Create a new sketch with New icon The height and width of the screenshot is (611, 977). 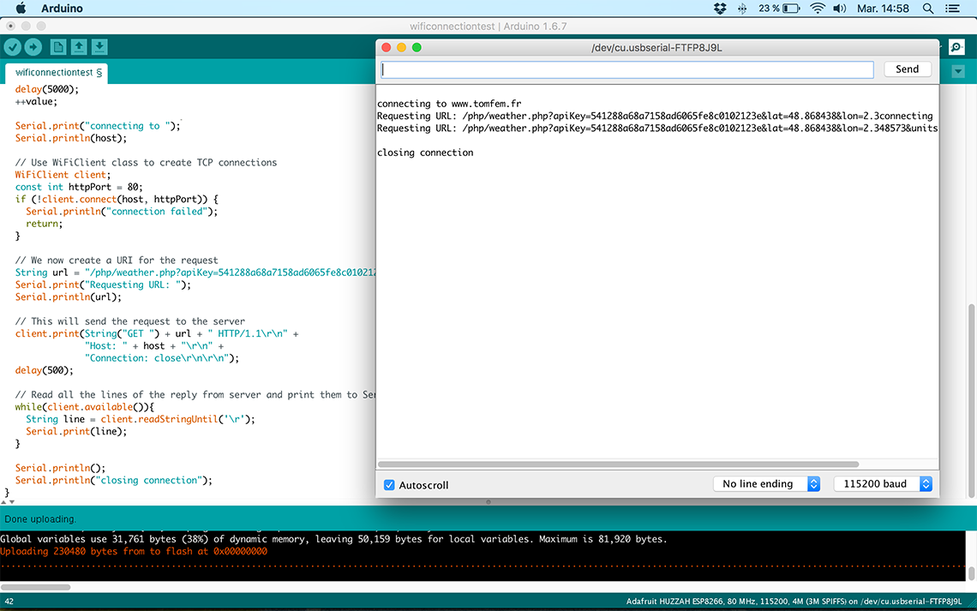tap(58, 47)
